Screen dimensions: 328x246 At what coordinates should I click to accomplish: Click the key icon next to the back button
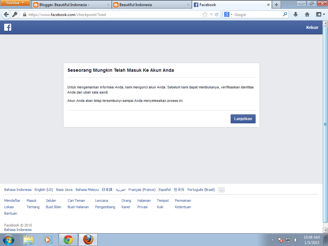pyautogui.click(x=15, y=14)
